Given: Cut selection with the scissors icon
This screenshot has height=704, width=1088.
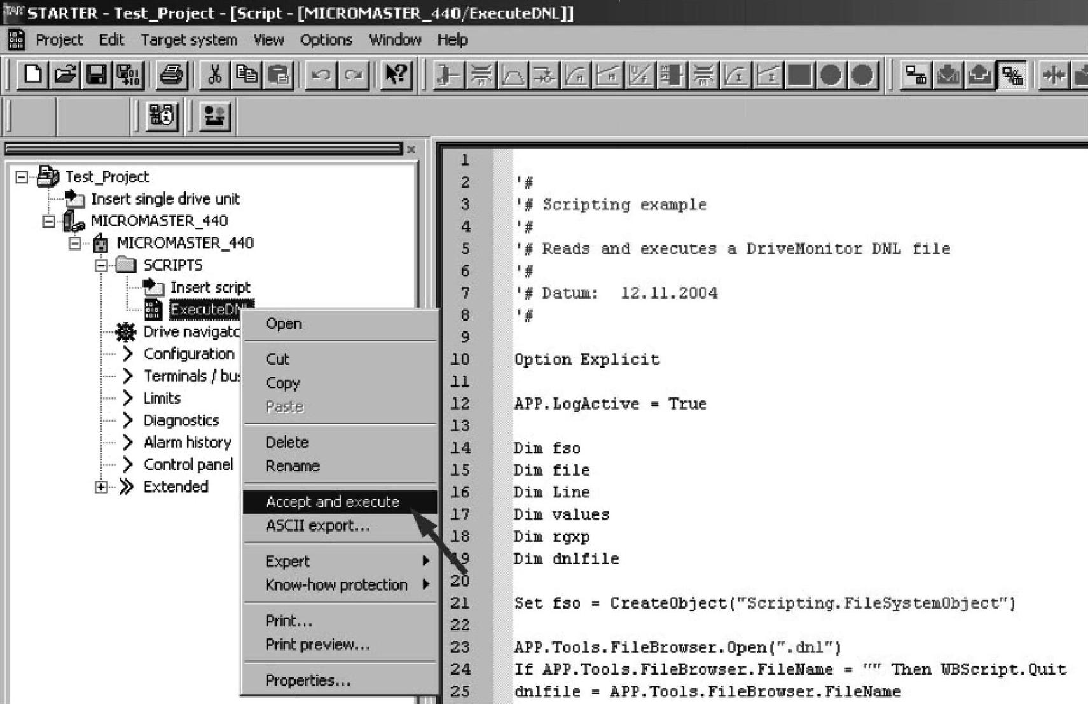Looking at the screenshot, I should (214, 75).
